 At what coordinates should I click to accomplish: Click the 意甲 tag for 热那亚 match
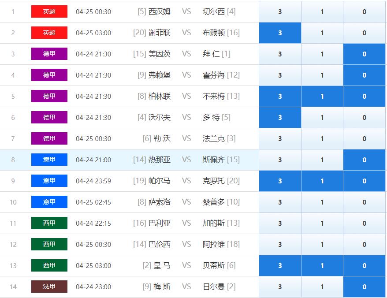pos(49,160)
